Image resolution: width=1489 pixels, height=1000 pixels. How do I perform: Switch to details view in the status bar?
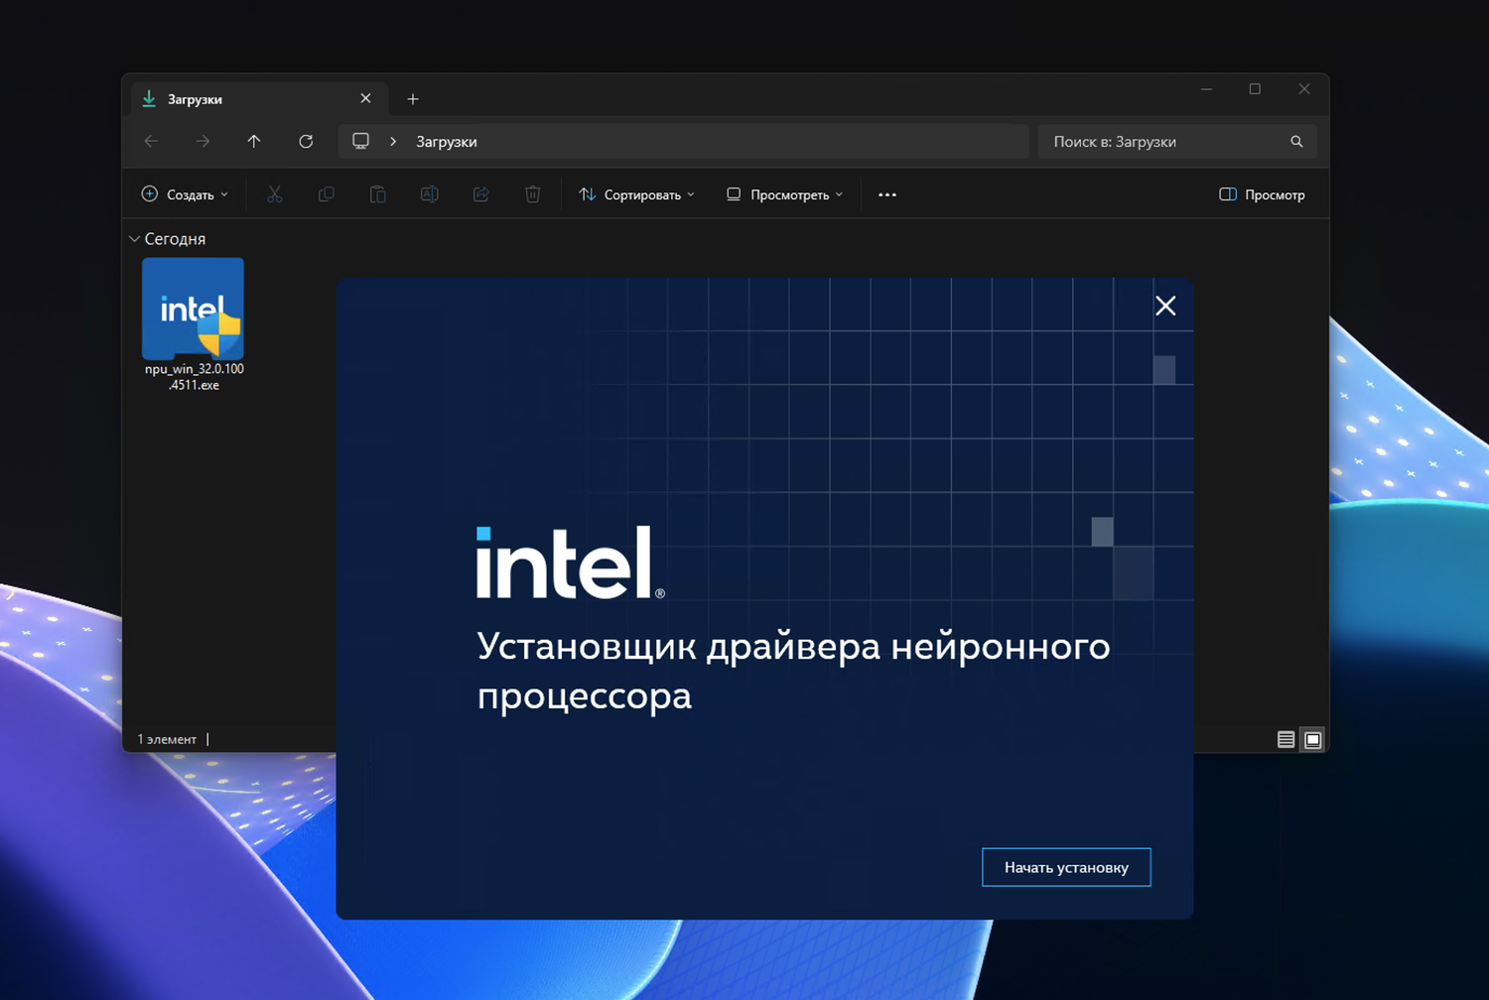(x=1285, y=739)
